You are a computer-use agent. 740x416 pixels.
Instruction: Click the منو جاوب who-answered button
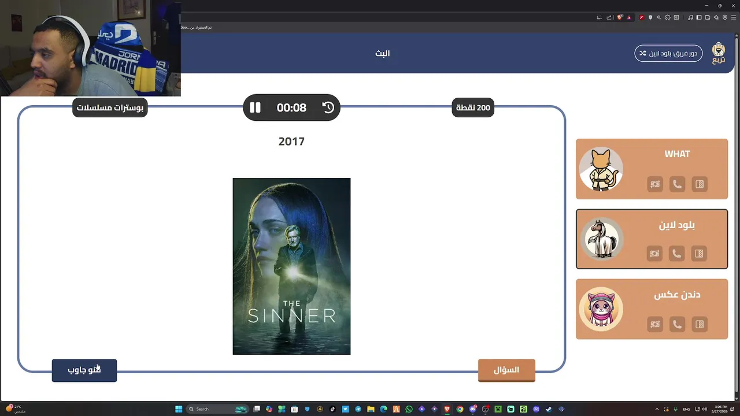[84, 370]
